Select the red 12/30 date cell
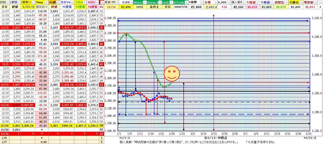This screenshot has height=144, width=323. 5,134
